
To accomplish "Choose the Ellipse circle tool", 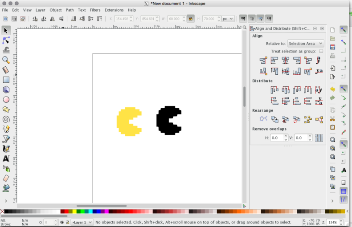I will pos(6,100).
